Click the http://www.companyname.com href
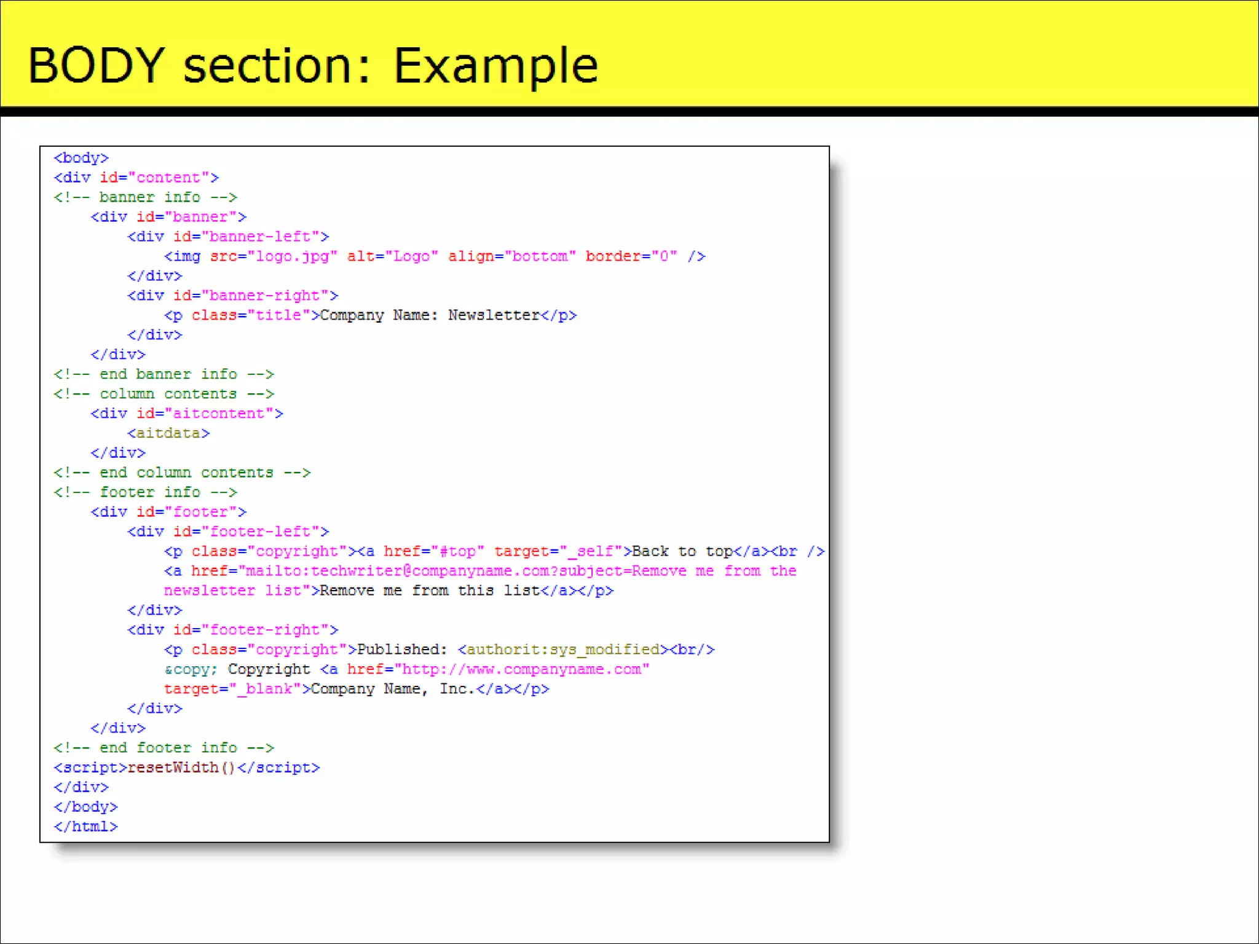This screenshot has width=1259, height=944. tap(522, 669)
